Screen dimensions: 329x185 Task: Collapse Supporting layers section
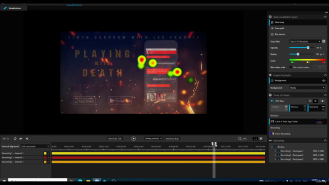[x=325, y=75]
